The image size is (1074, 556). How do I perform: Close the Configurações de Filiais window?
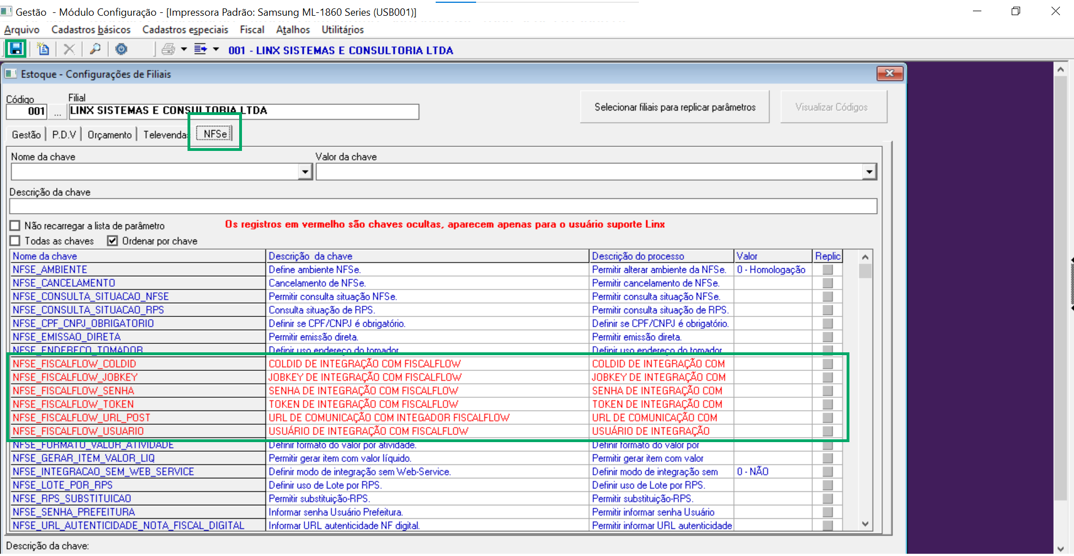(889, 73)
